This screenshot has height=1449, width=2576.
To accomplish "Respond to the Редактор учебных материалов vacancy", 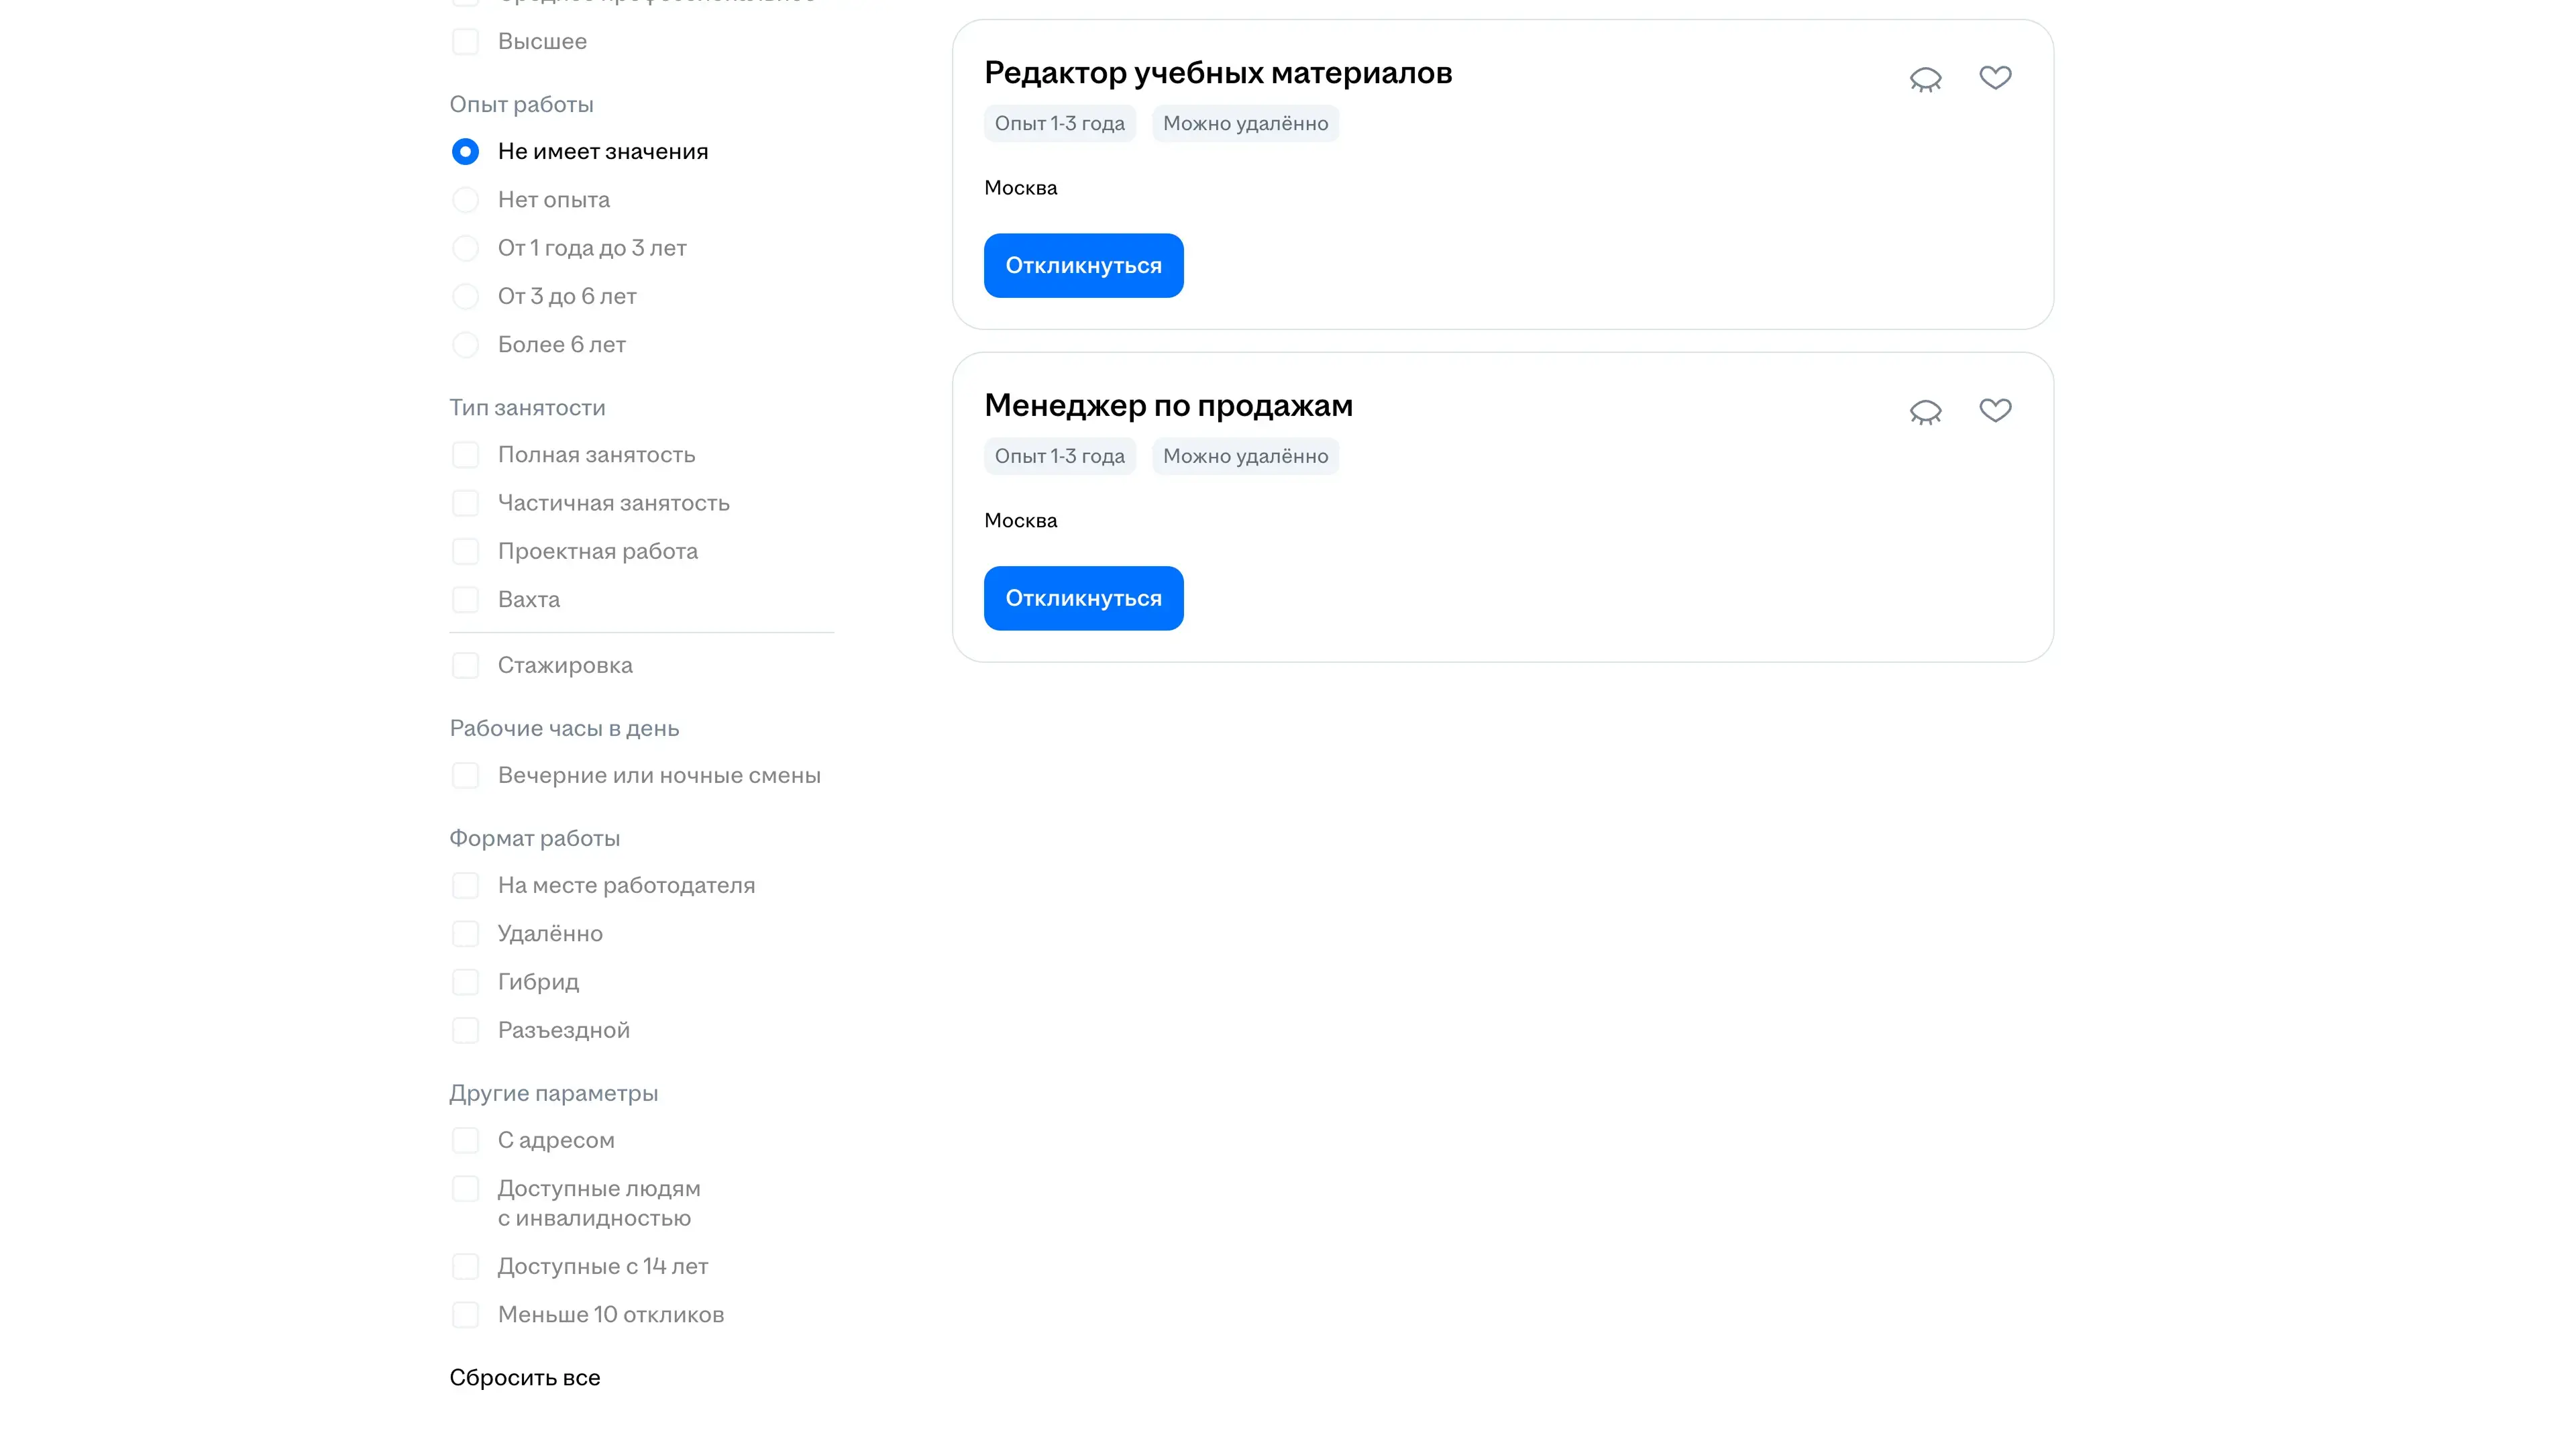I will pyautogui.click(x=1083, y=266).
